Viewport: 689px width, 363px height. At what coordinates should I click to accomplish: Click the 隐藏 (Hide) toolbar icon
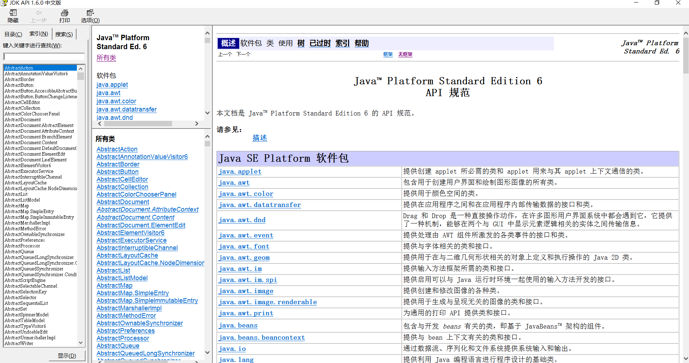[x=13, y=16]
